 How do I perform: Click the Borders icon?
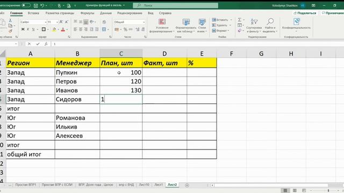44,29
